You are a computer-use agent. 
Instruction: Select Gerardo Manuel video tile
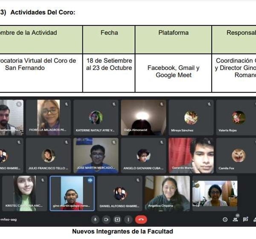pyautogui.click(x=191, y=156)
